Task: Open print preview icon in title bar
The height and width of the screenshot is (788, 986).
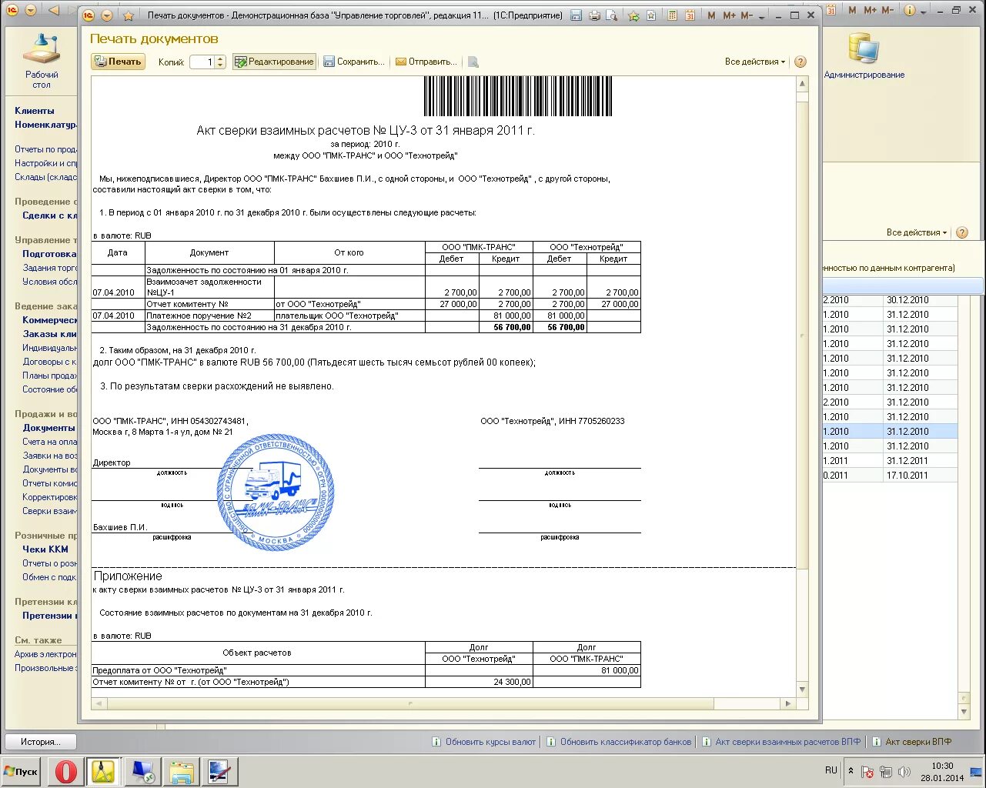Action: [611, 15]
